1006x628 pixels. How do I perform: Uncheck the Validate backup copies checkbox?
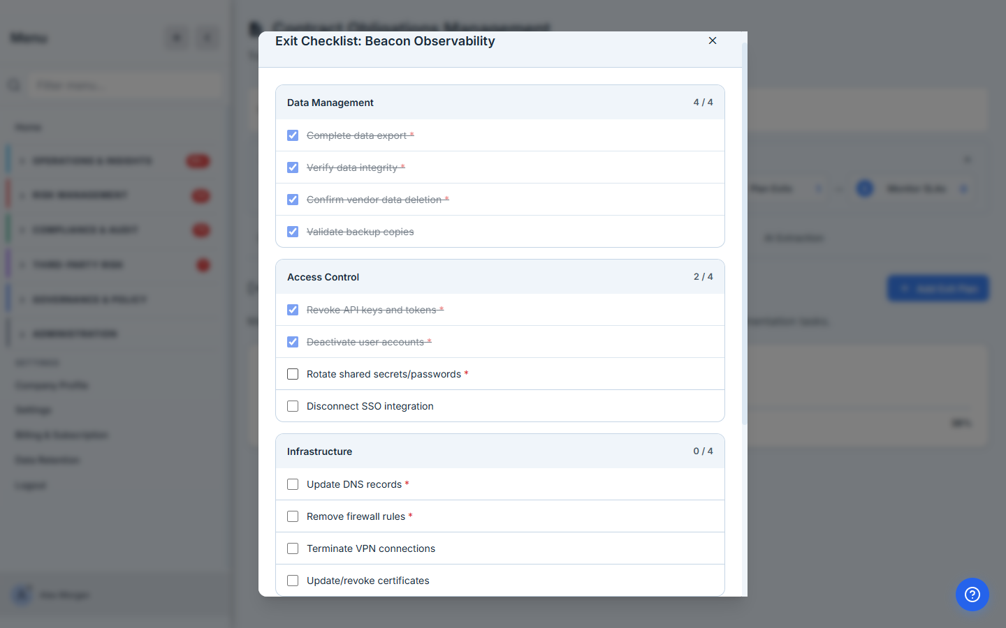[x=293, y=232]
